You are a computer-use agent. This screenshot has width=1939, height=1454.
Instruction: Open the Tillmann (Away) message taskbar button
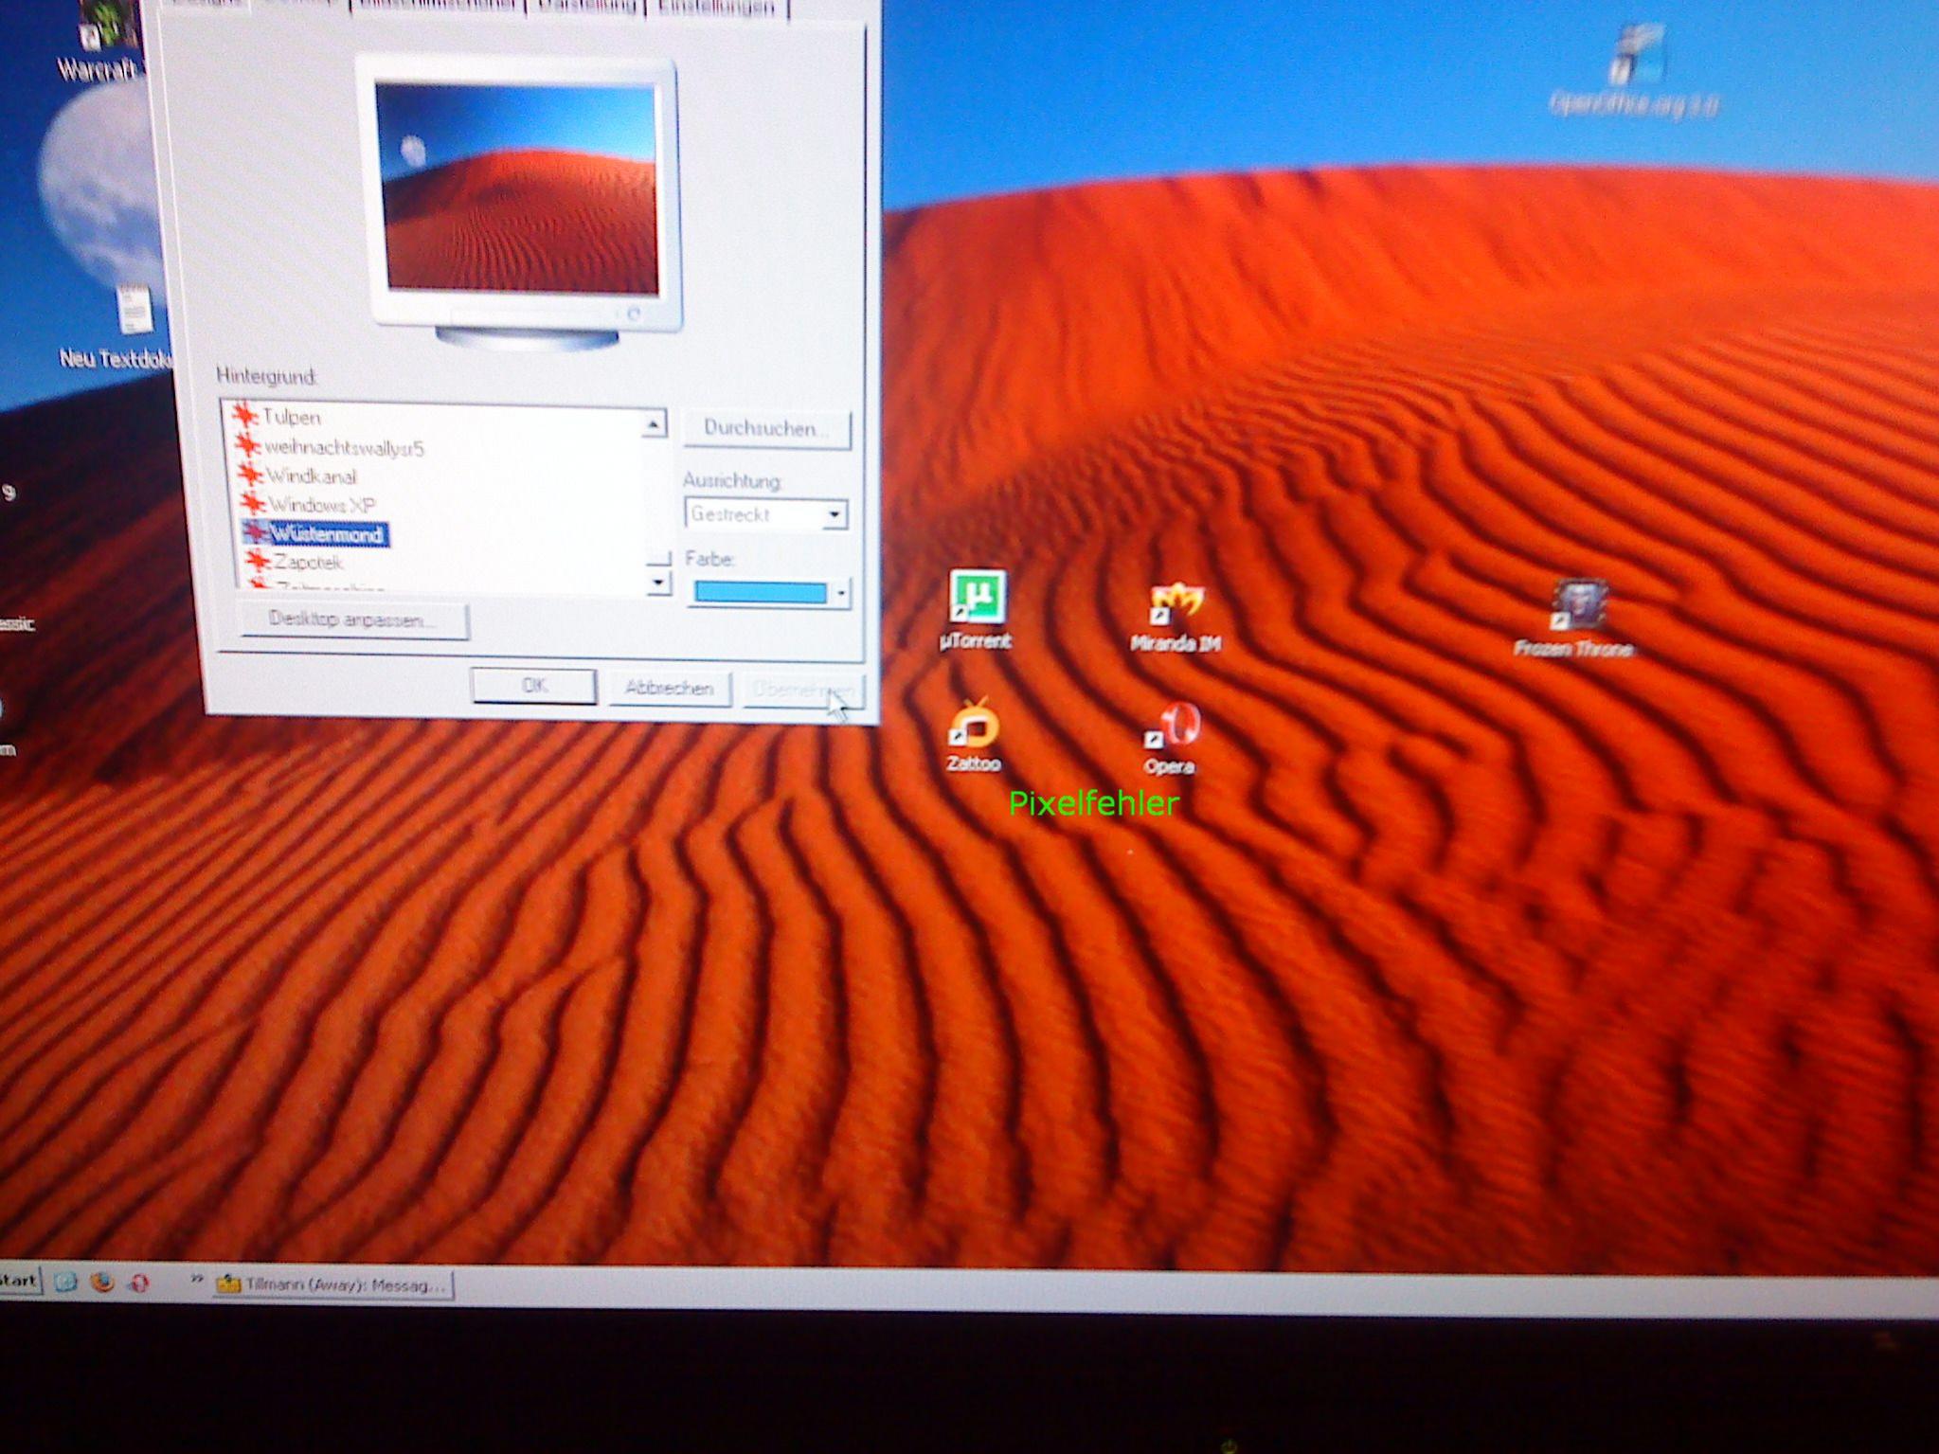333,1285
